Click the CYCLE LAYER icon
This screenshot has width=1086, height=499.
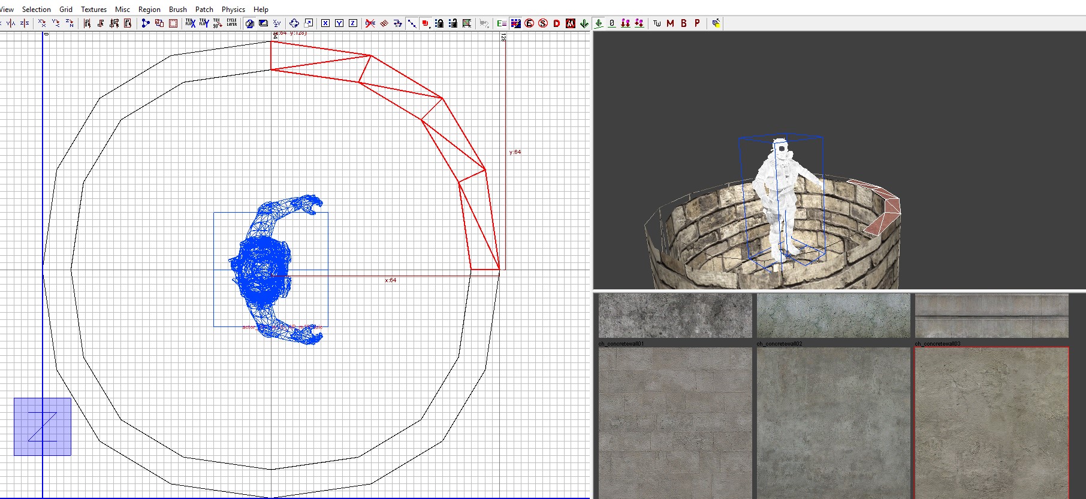point(231,23)
